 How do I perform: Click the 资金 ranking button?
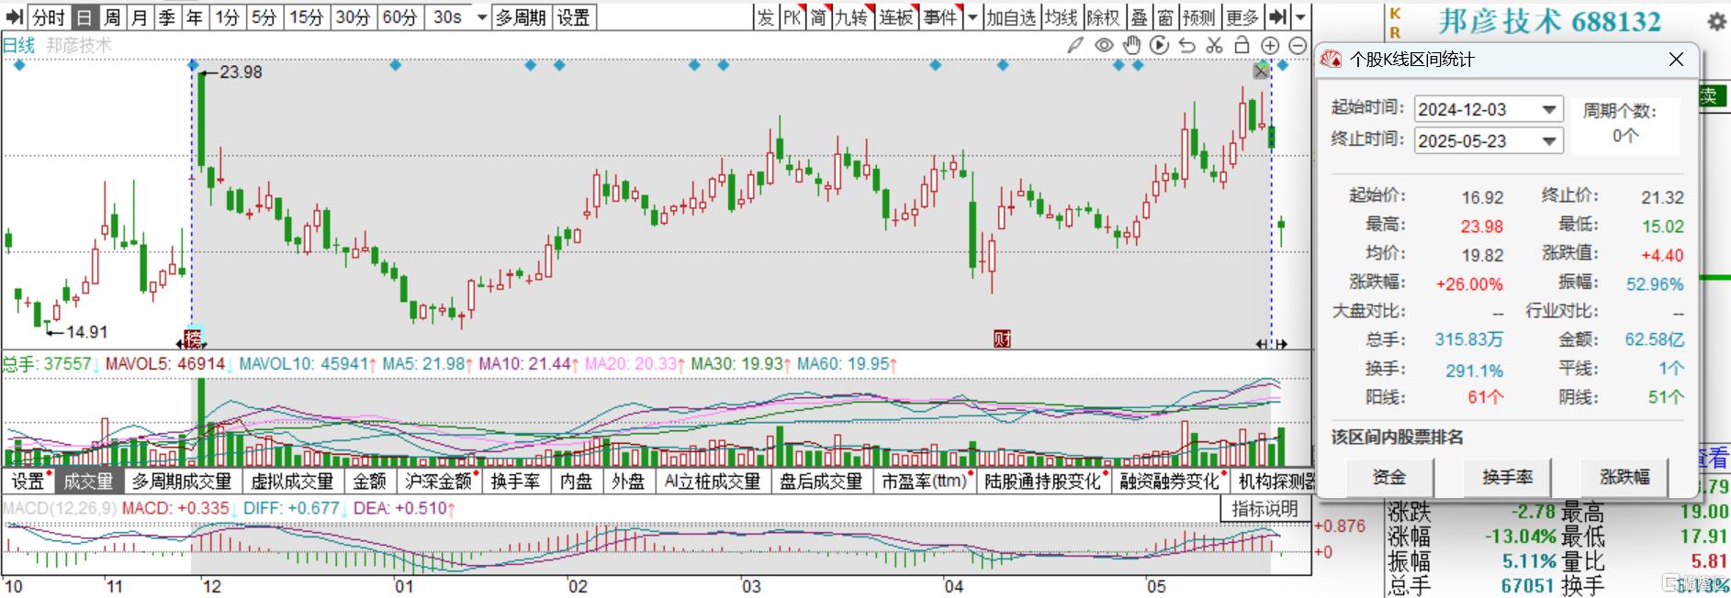pos(1389,477)
